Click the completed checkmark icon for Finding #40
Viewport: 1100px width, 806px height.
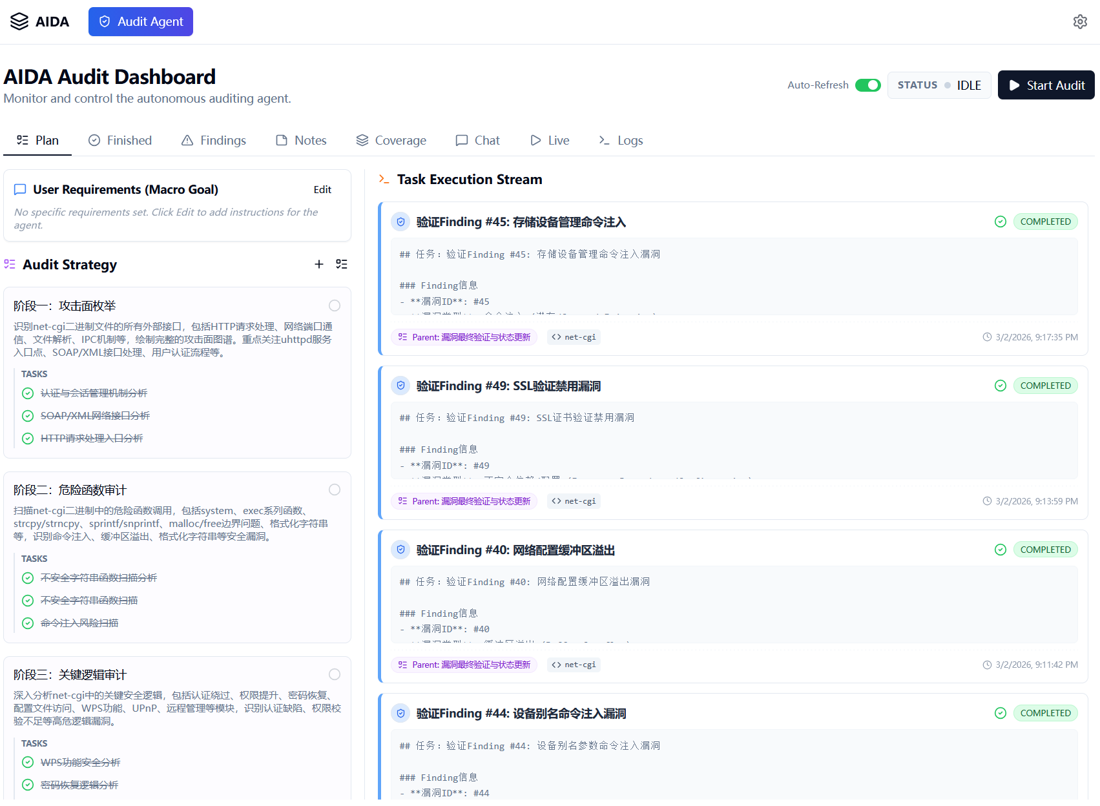coord(1001,550)
